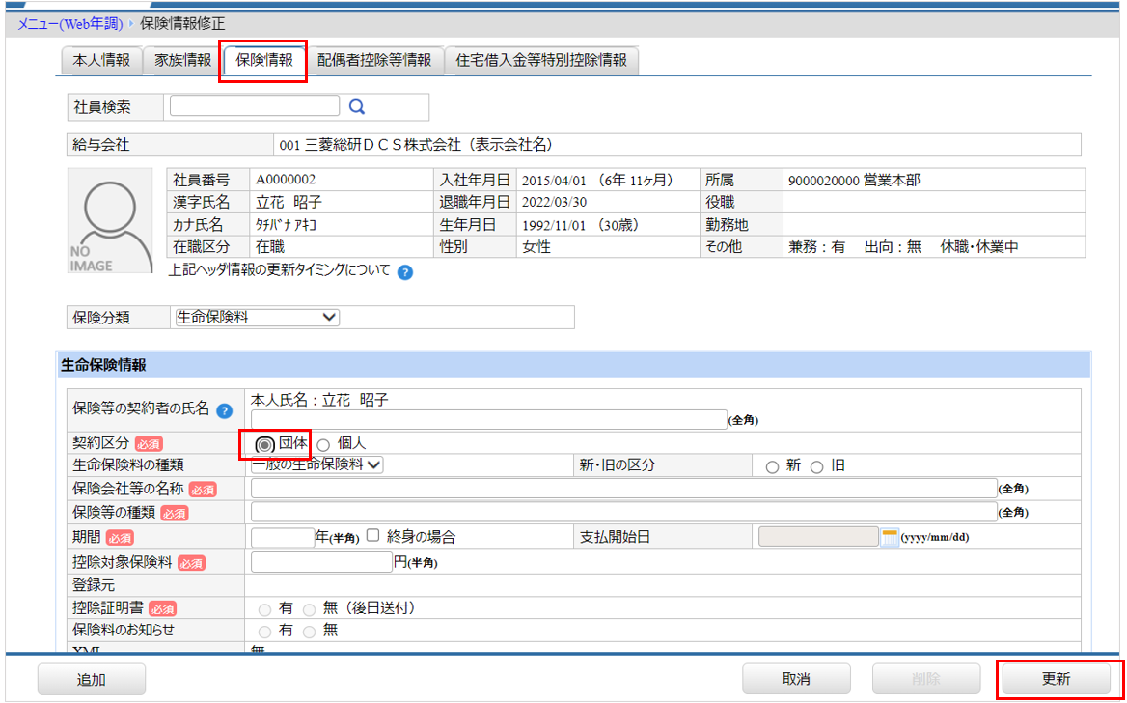Open the calendar picker for 支払開始日
This screenshot has width=1127, height=703.
[x=890, y=537]
